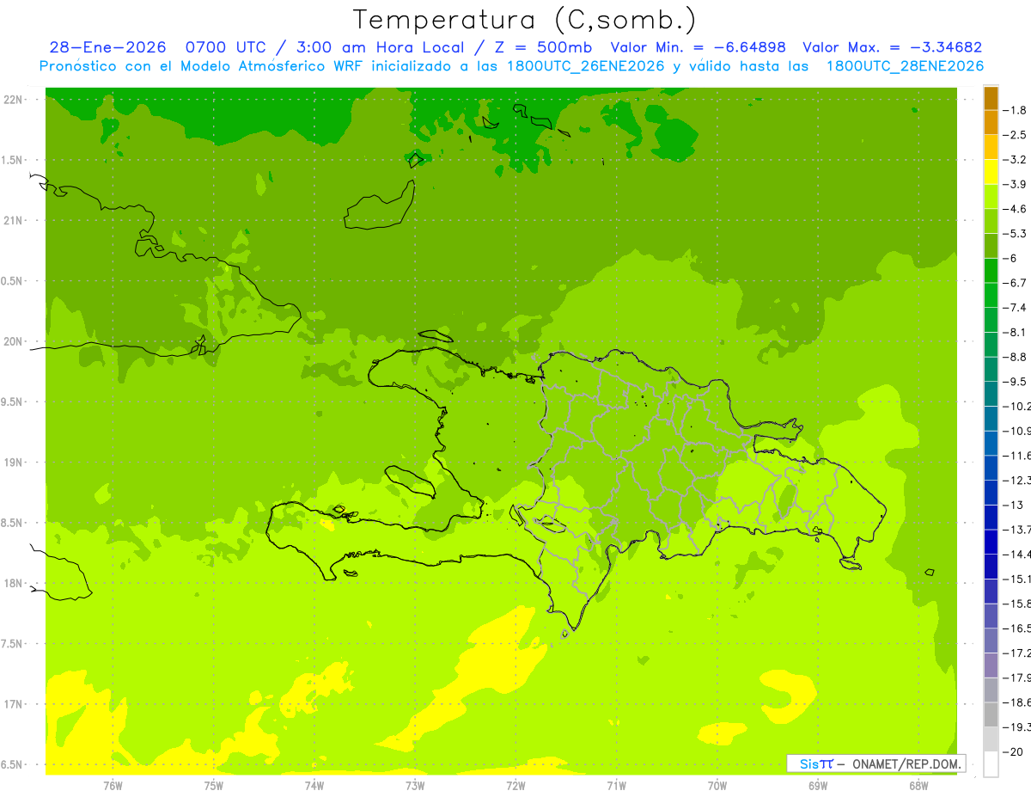Pick the lime swatch between -3.9 and -4.6
Image resolution: width=1031 pixels, height=797 pixels.
point(991,197)
